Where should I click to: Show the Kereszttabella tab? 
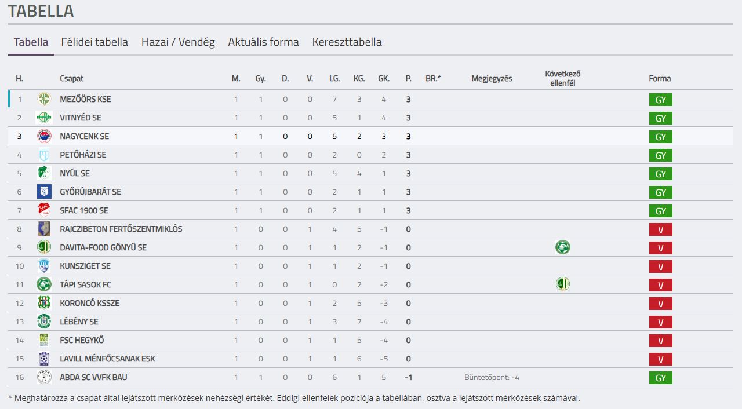click(x=347, y=42)
